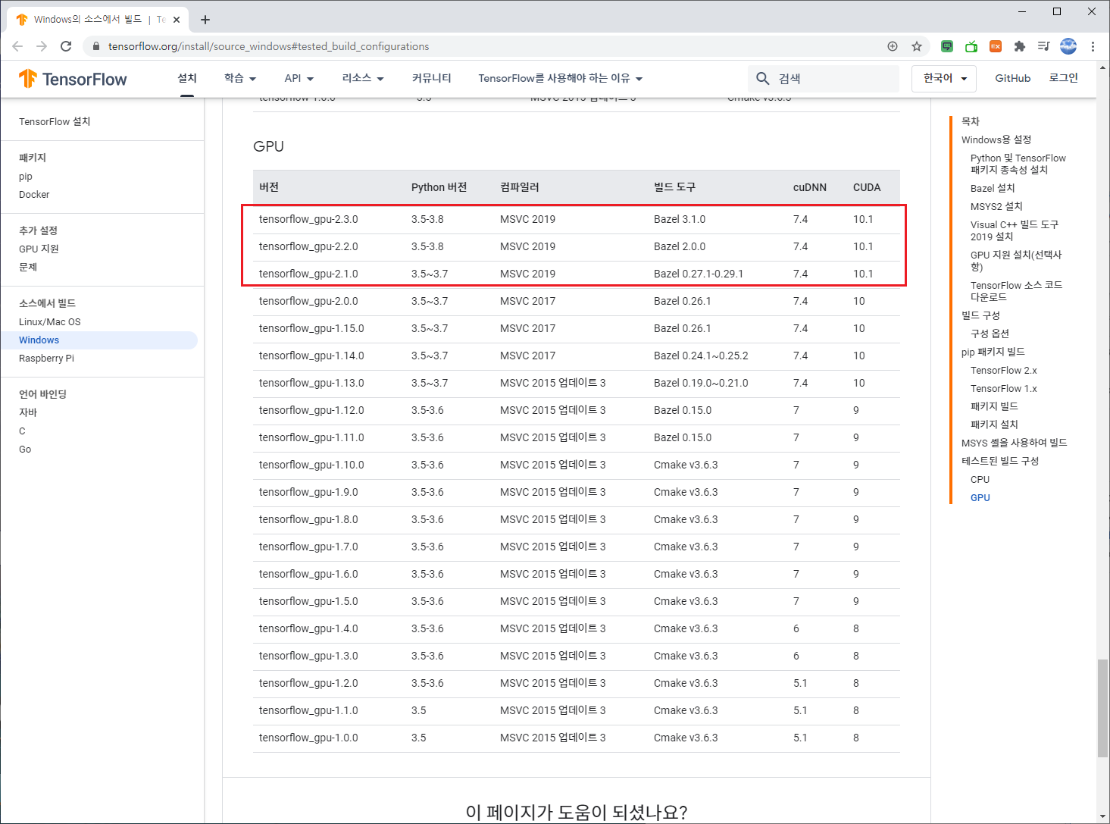Open the Extensions puzzle icon
The width and height of the screenshot is (1110, 824).
[x=1020, y=46]
